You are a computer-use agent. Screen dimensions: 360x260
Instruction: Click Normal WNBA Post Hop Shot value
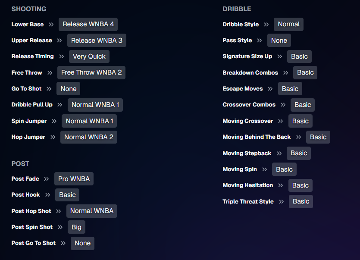[x=92, y=211]
